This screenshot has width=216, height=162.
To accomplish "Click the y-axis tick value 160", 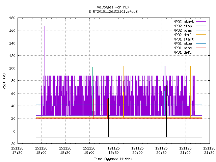I will click(12, 30).
